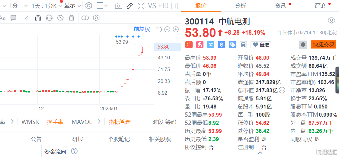Screen dimensions: 339x157
Task: Click the vertical mini volume gauge at right edge
Action: pyautogui.click(x=337, y=80)
